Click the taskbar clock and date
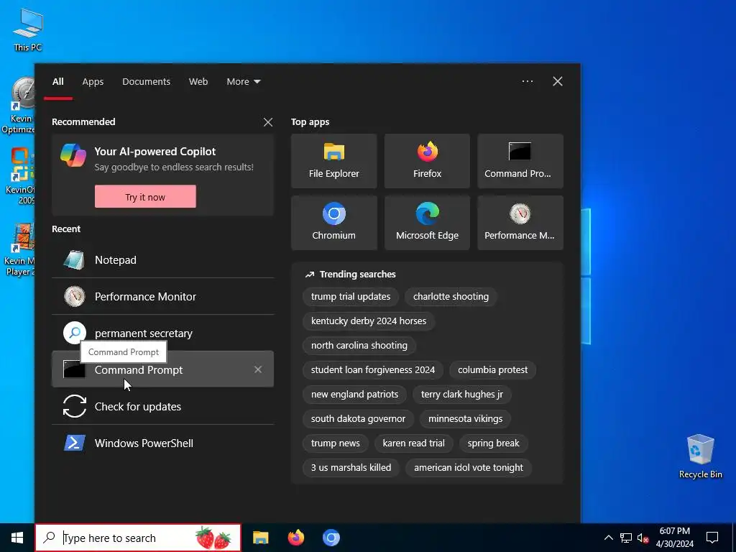736x552 pixels. tap(674, 538)
